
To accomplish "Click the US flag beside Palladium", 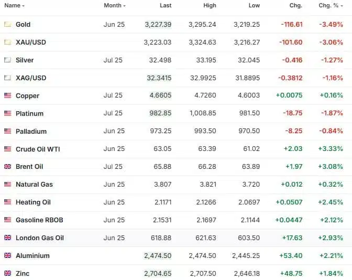I will coord(7,132).
